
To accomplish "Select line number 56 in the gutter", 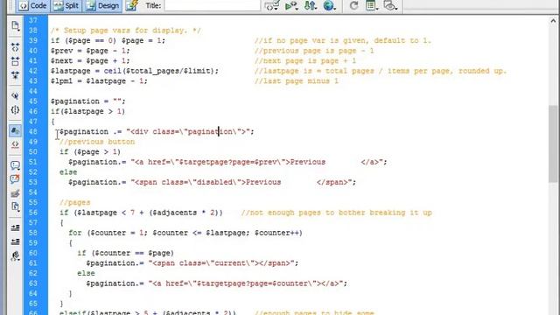I will [x=33, y=213].
